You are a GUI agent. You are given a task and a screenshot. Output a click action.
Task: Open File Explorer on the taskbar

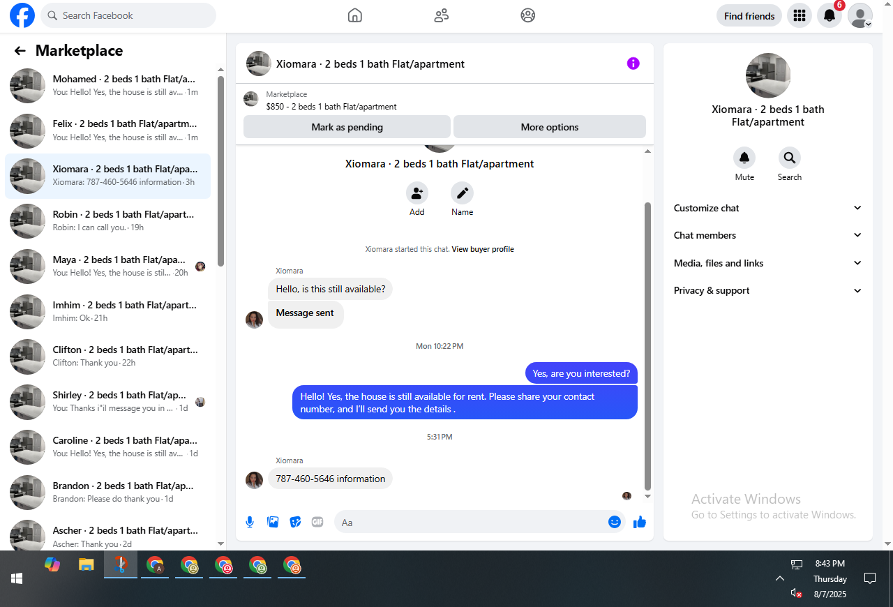tap(86, 565)
